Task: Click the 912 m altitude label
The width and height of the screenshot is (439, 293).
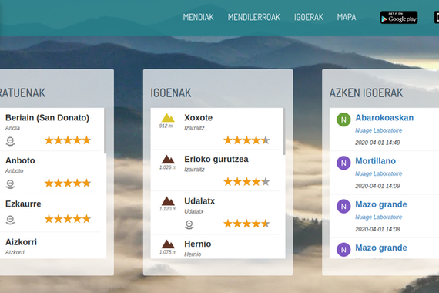Action: coord(166,126)
